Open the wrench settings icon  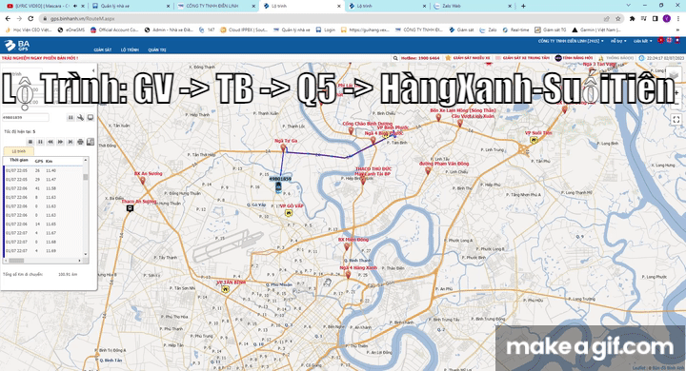(x=80, y=118)
